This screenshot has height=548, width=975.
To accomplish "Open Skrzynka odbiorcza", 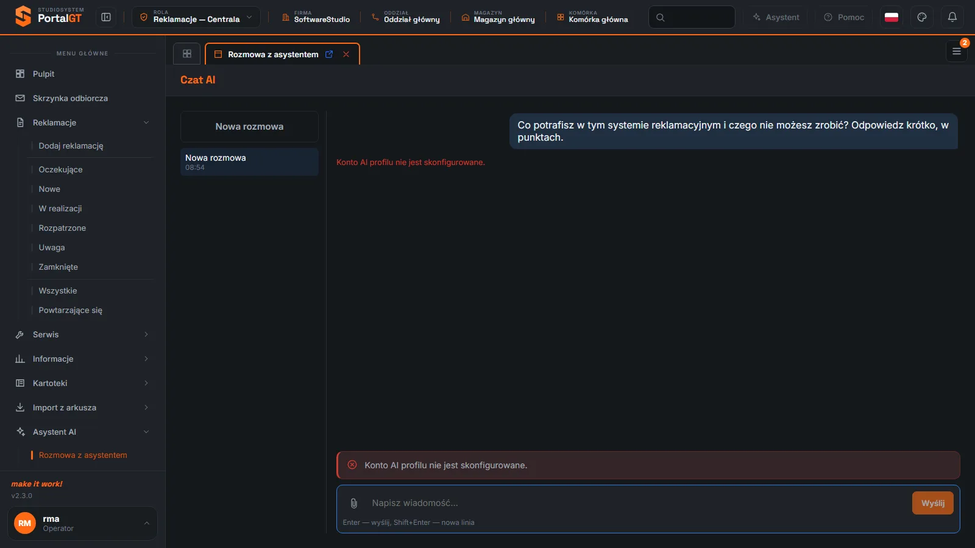I will (82, 98).
